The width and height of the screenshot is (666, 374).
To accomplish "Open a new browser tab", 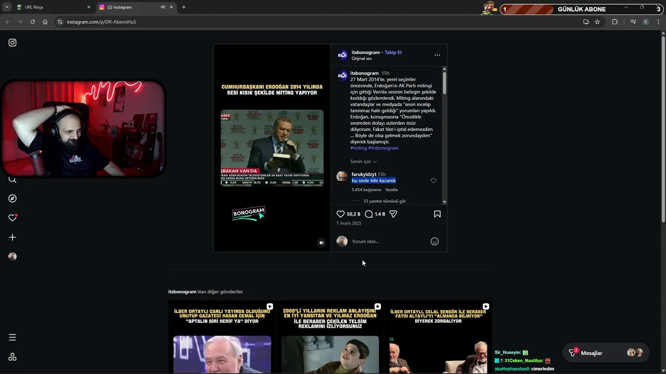I will (184, 7).
